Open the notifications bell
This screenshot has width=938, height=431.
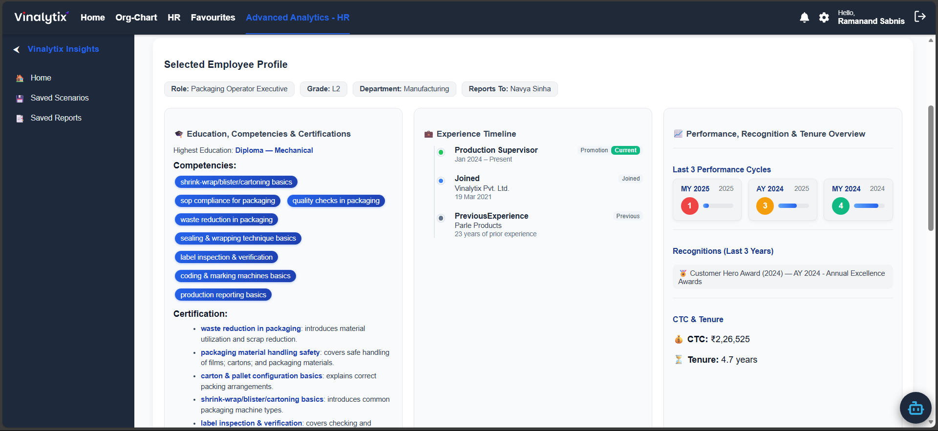coord(804,18)
